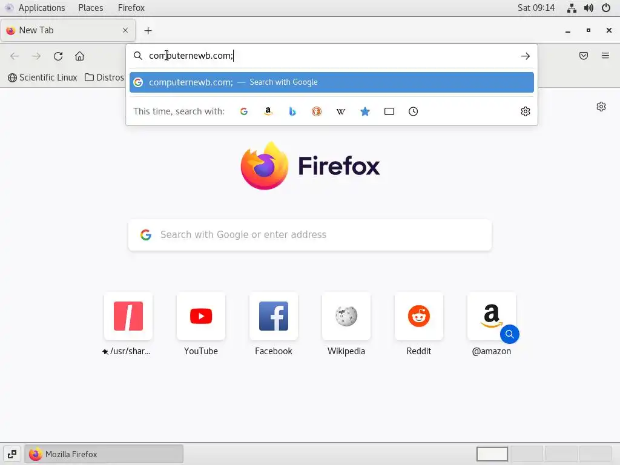This screenshot has width=620, height=465.
Task: Switch to the second workspace in switcher
Action: pos(527,454)
